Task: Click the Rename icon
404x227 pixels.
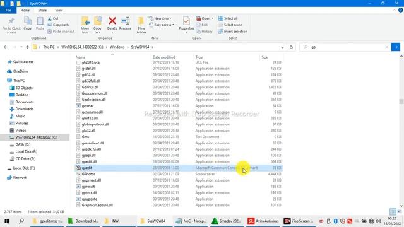Action: coord(125,21)
